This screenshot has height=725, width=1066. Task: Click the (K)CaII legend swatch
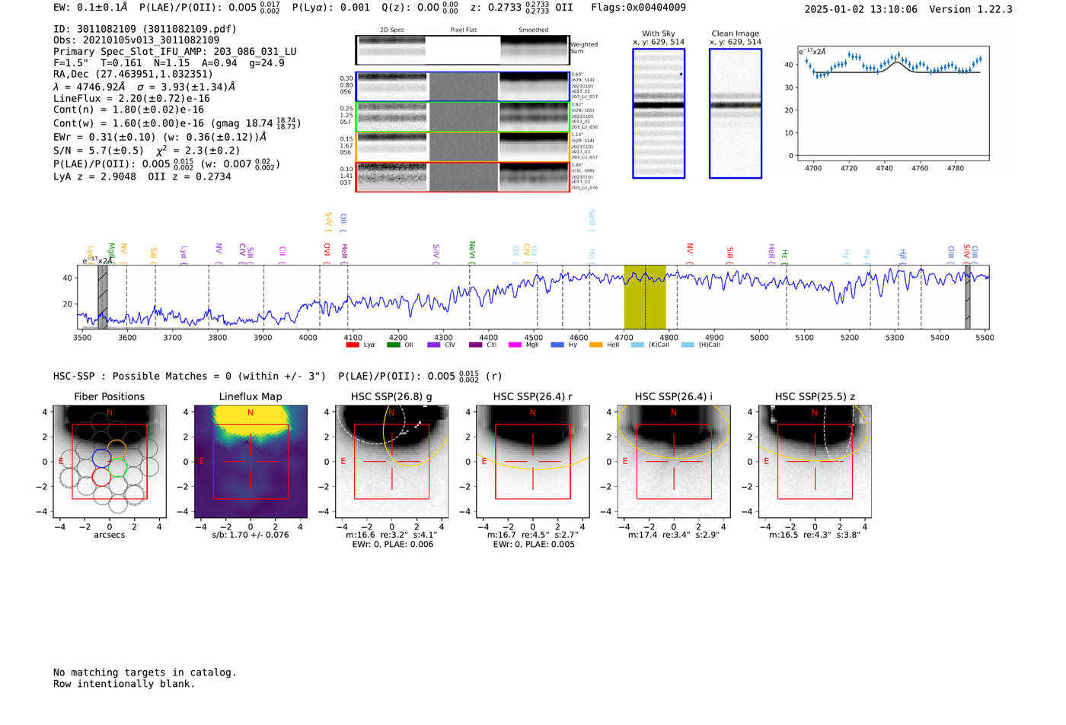(637, 345)
